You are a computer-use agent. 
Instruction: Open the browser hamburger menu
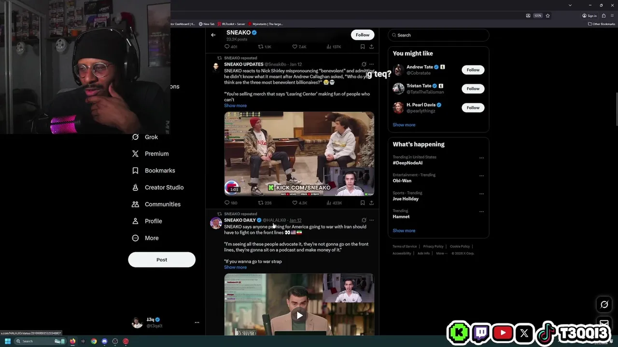612,16
